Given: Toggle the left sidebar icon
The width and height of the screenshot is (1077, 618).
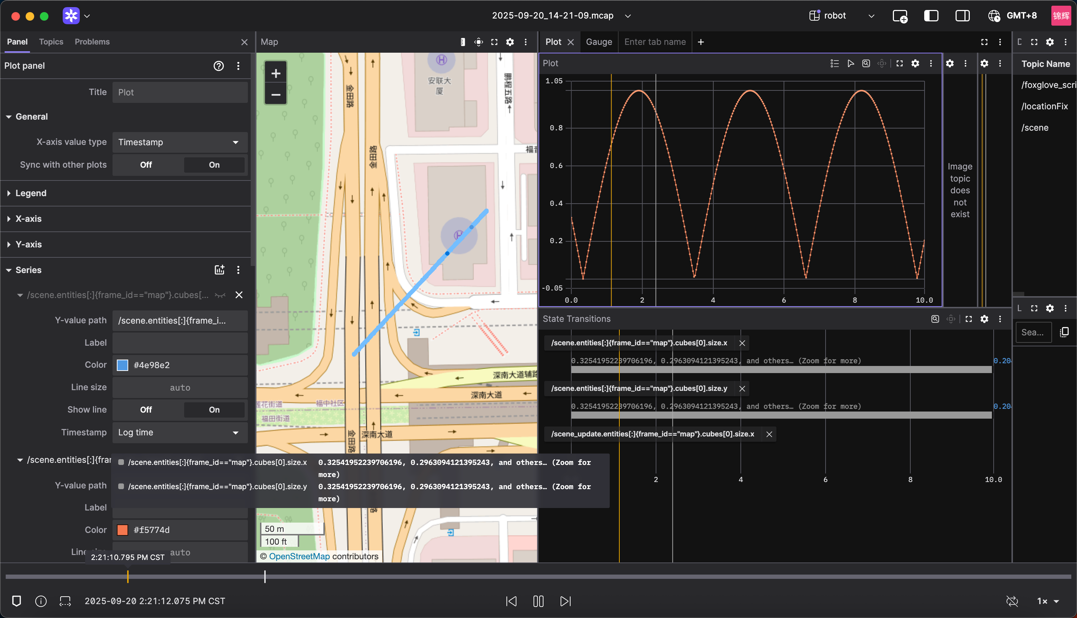Looking at the screenshot, I should 931,16.
